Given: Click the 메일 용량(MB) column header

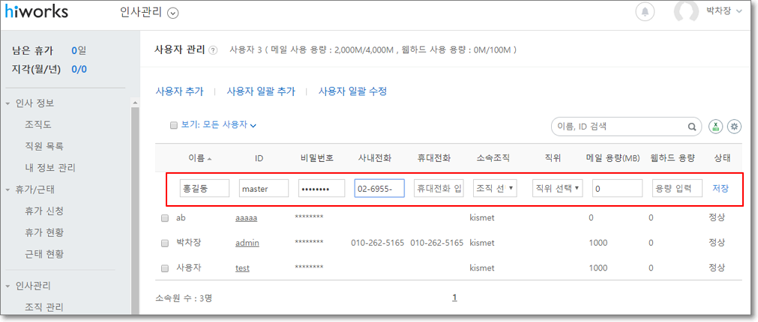Looking at the screenshot, I should coord(613,158).
